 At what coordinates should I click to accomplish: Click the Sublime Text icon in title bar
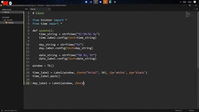[1, 6]
